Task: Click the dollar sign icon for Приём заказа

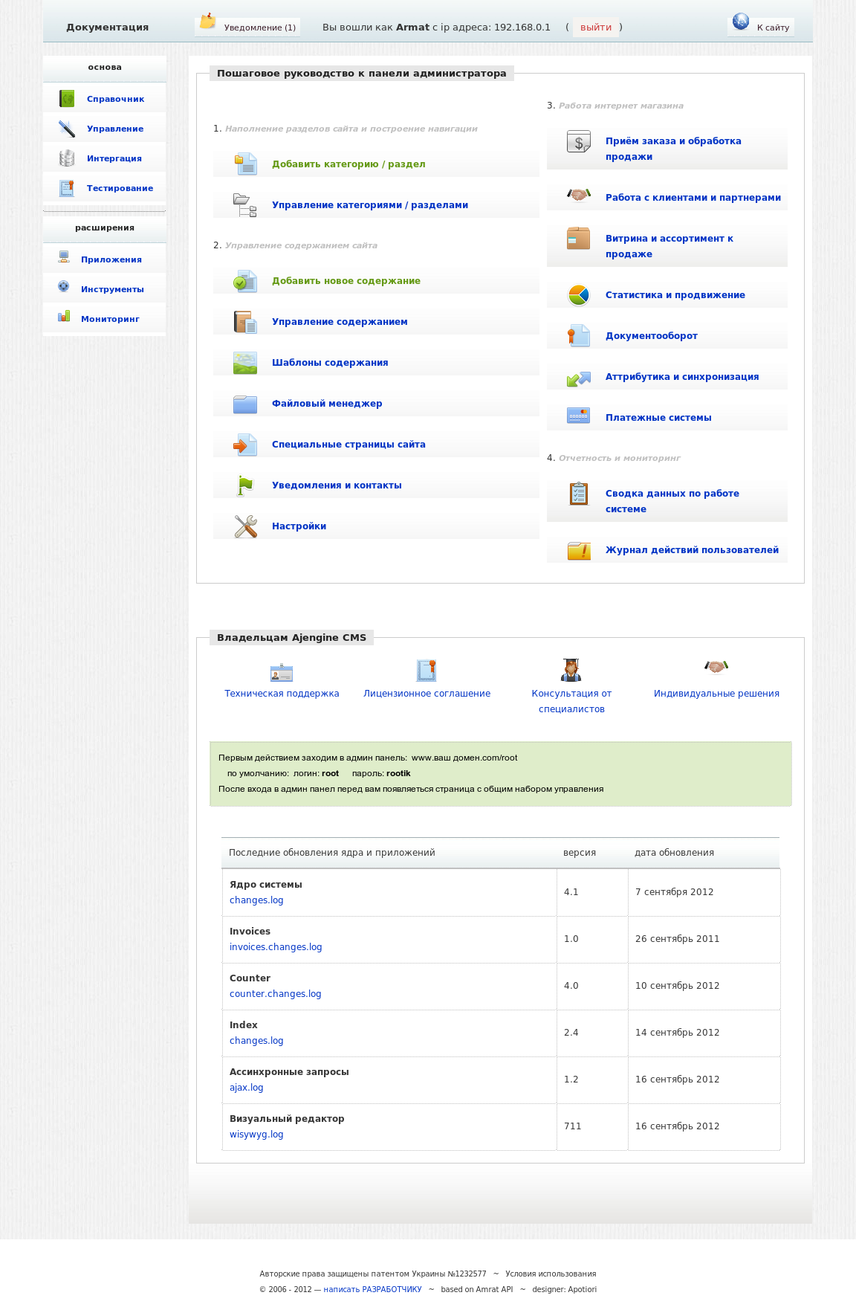Action: point(579,141)
